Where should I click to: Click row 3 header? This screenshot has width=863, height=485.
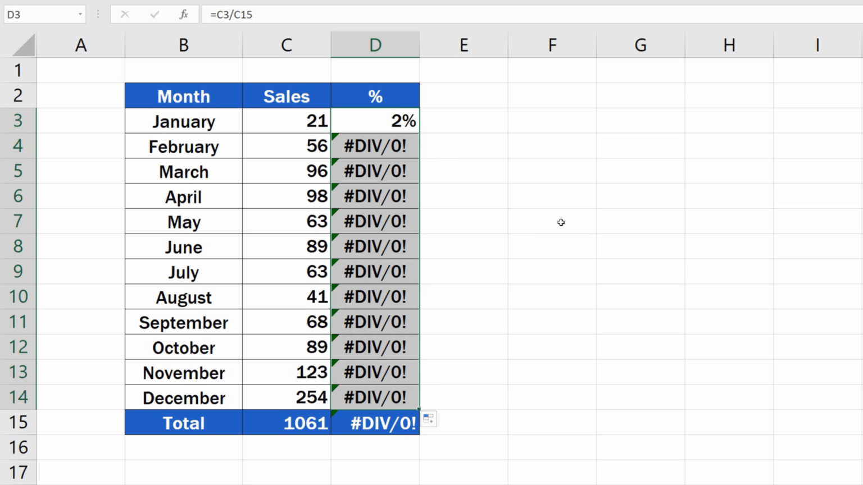tap(18, 121)
